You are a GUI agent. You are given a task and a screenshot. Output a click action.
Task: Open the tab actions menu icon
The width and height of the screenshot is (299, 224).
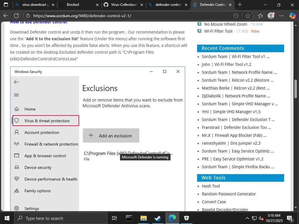[x=6, y=5]
